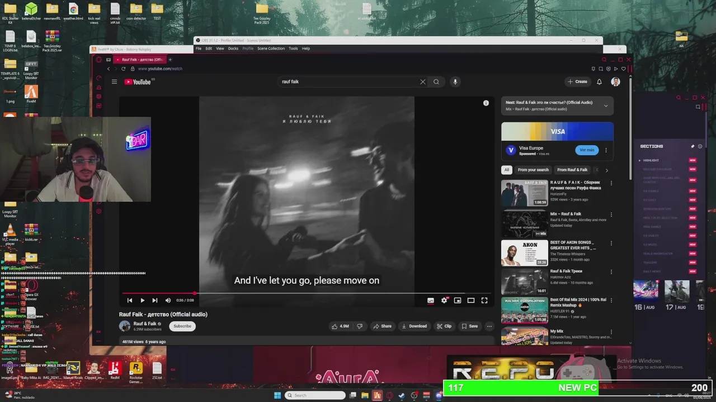The height and width of the screenshot is (402, 716).
Task: Open File Explorer from the taskbar
Action: (x=365, y=395)
